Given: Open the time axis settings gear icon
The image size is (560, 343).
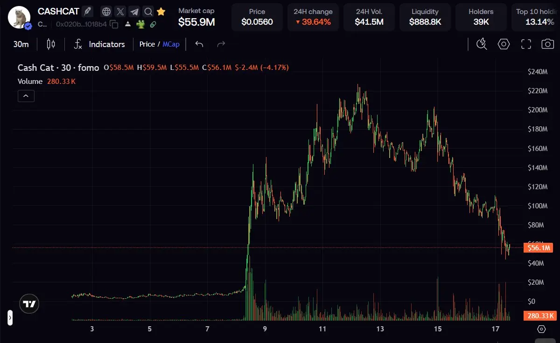Looking at the screenshot, I should pyautogui.click(x=541, y=329).
